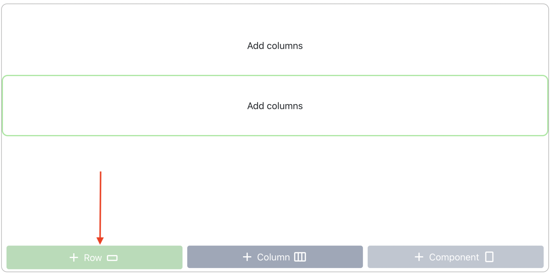554x276 pixels.
Task: Add a column using the Column button
Action: [x=275, y=257]
